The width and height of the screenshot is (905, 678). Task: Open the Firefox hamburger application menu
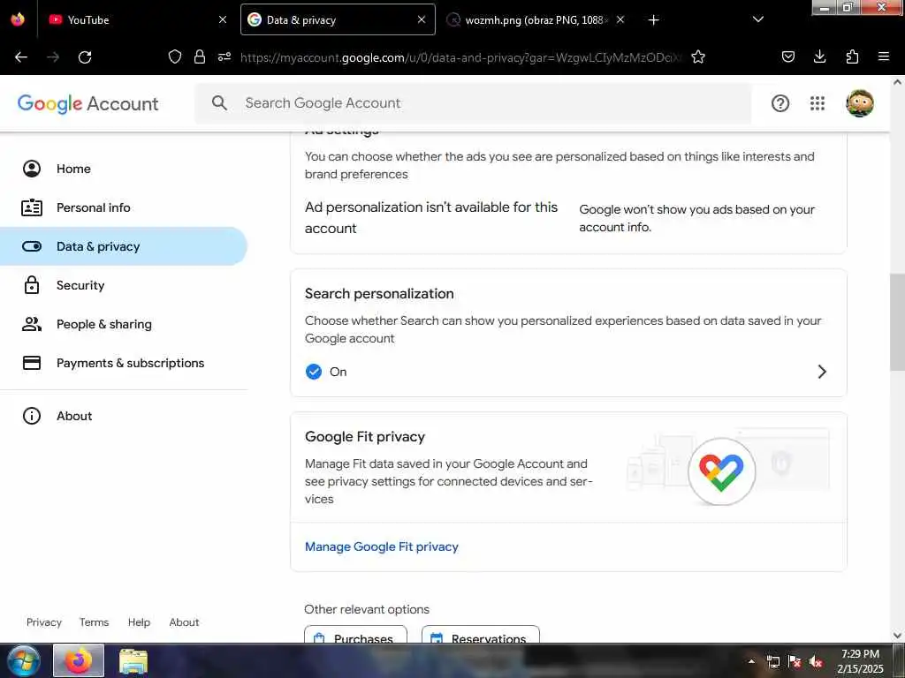pos(884,56)
